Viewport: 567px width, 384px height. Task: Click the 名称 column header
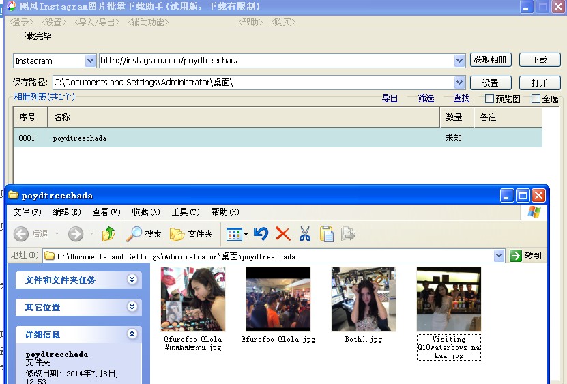point(244,117)
